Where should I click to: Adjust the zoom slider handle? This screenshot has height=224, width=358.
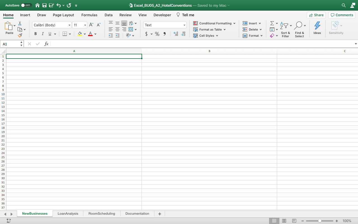(x=320, y=221)
